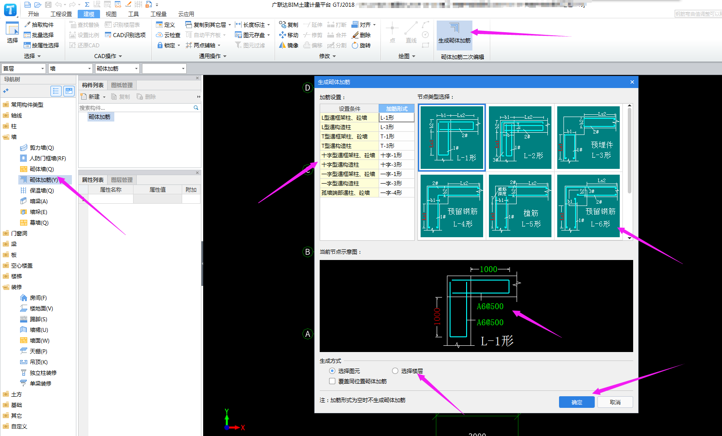
Task: Select the 预留钢筋 L-4形 node thumbnail
Action: click(x=452, y=206)
